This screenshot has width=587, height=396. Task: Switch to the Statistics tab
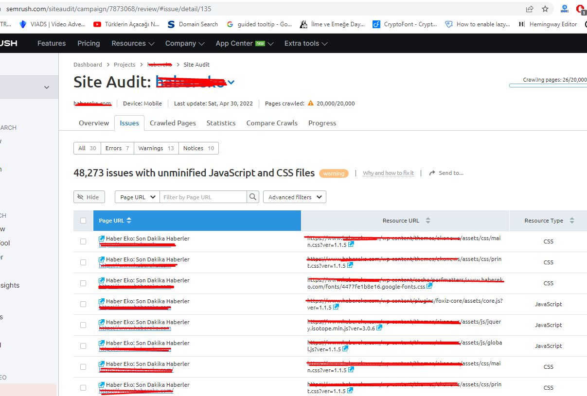coord(221,123)
